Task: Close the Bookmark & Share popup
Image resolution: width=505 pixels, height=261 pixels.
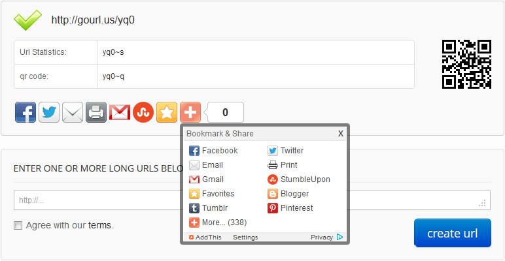Action: pyautogui.click(x=341, y=133)
